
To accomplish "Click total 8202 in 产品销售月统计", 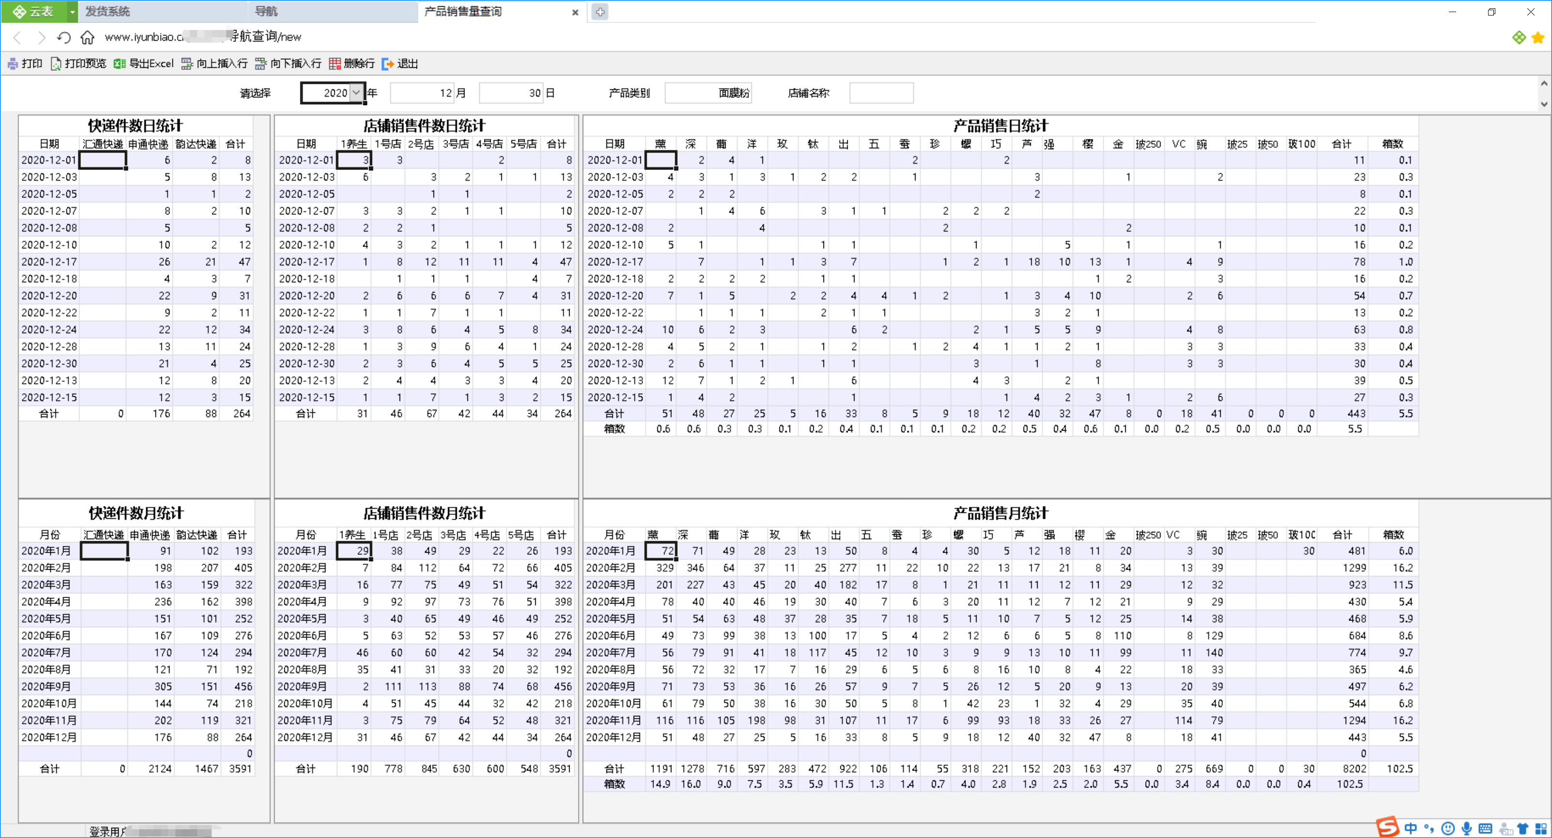I will pos(1354,769).
